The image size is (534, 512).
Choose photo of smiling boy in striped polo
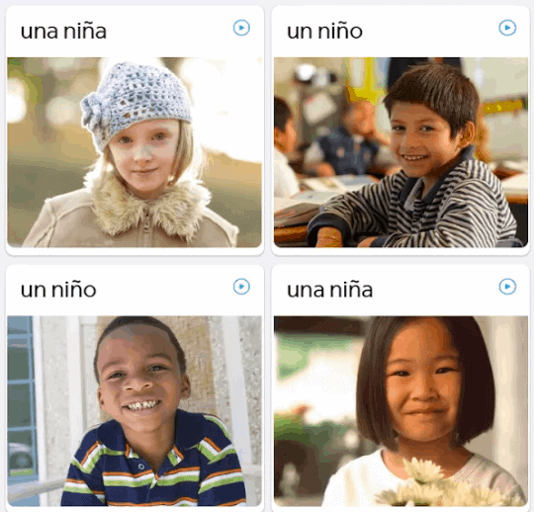pos(134,411)
